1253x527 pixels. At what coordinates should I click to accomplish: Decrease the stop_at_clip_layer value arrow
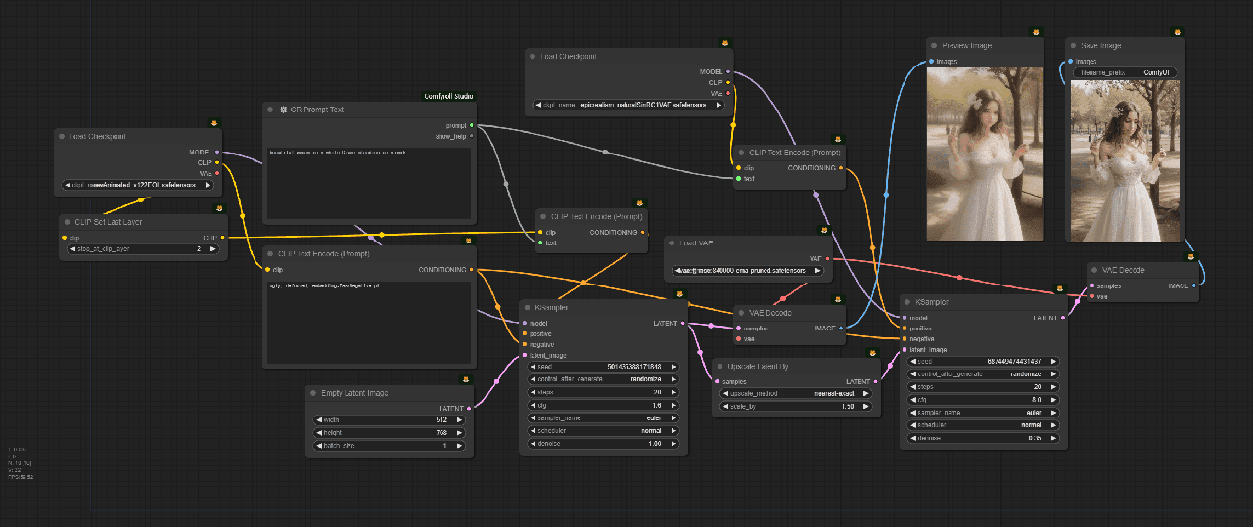pyautogui.click(x=70, y=249)
